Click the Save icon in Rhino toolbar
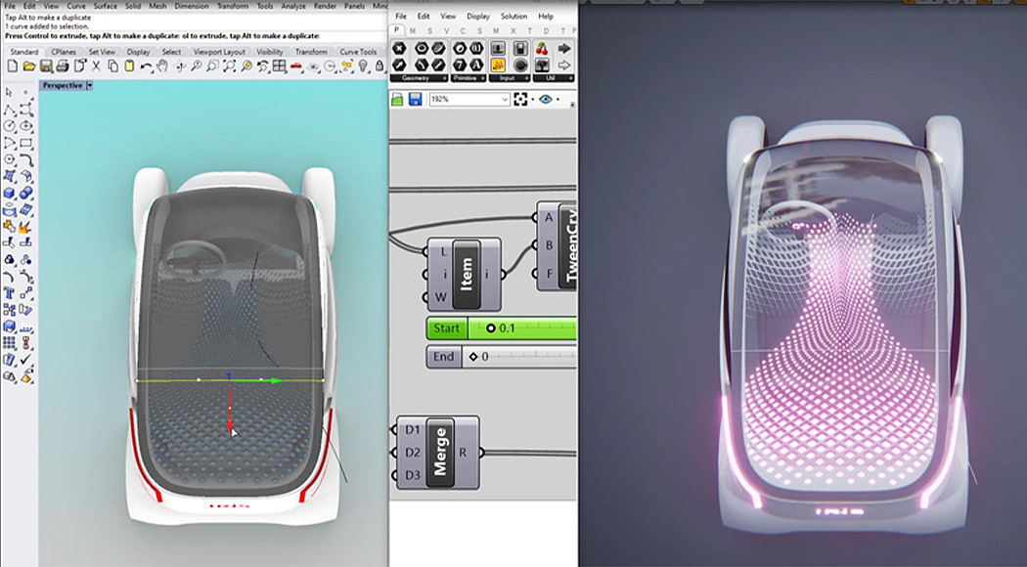 click(46, 66)
